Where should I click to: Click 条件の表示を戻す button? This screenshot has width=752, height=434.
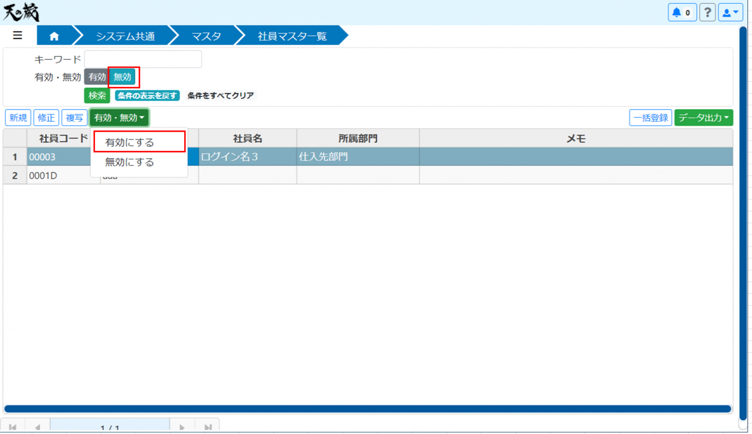click(147, 96)
